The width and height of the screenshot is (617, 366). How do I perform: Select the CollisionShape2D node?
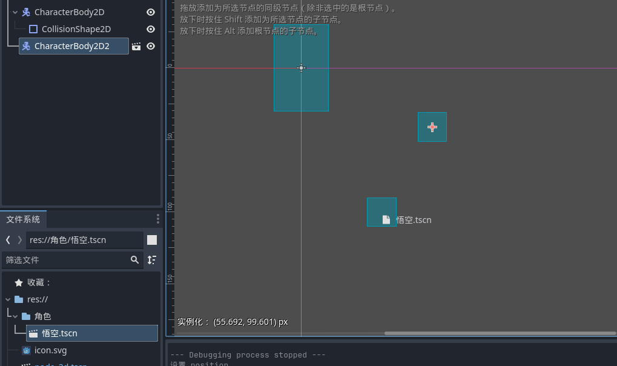[x=76, y=29]
